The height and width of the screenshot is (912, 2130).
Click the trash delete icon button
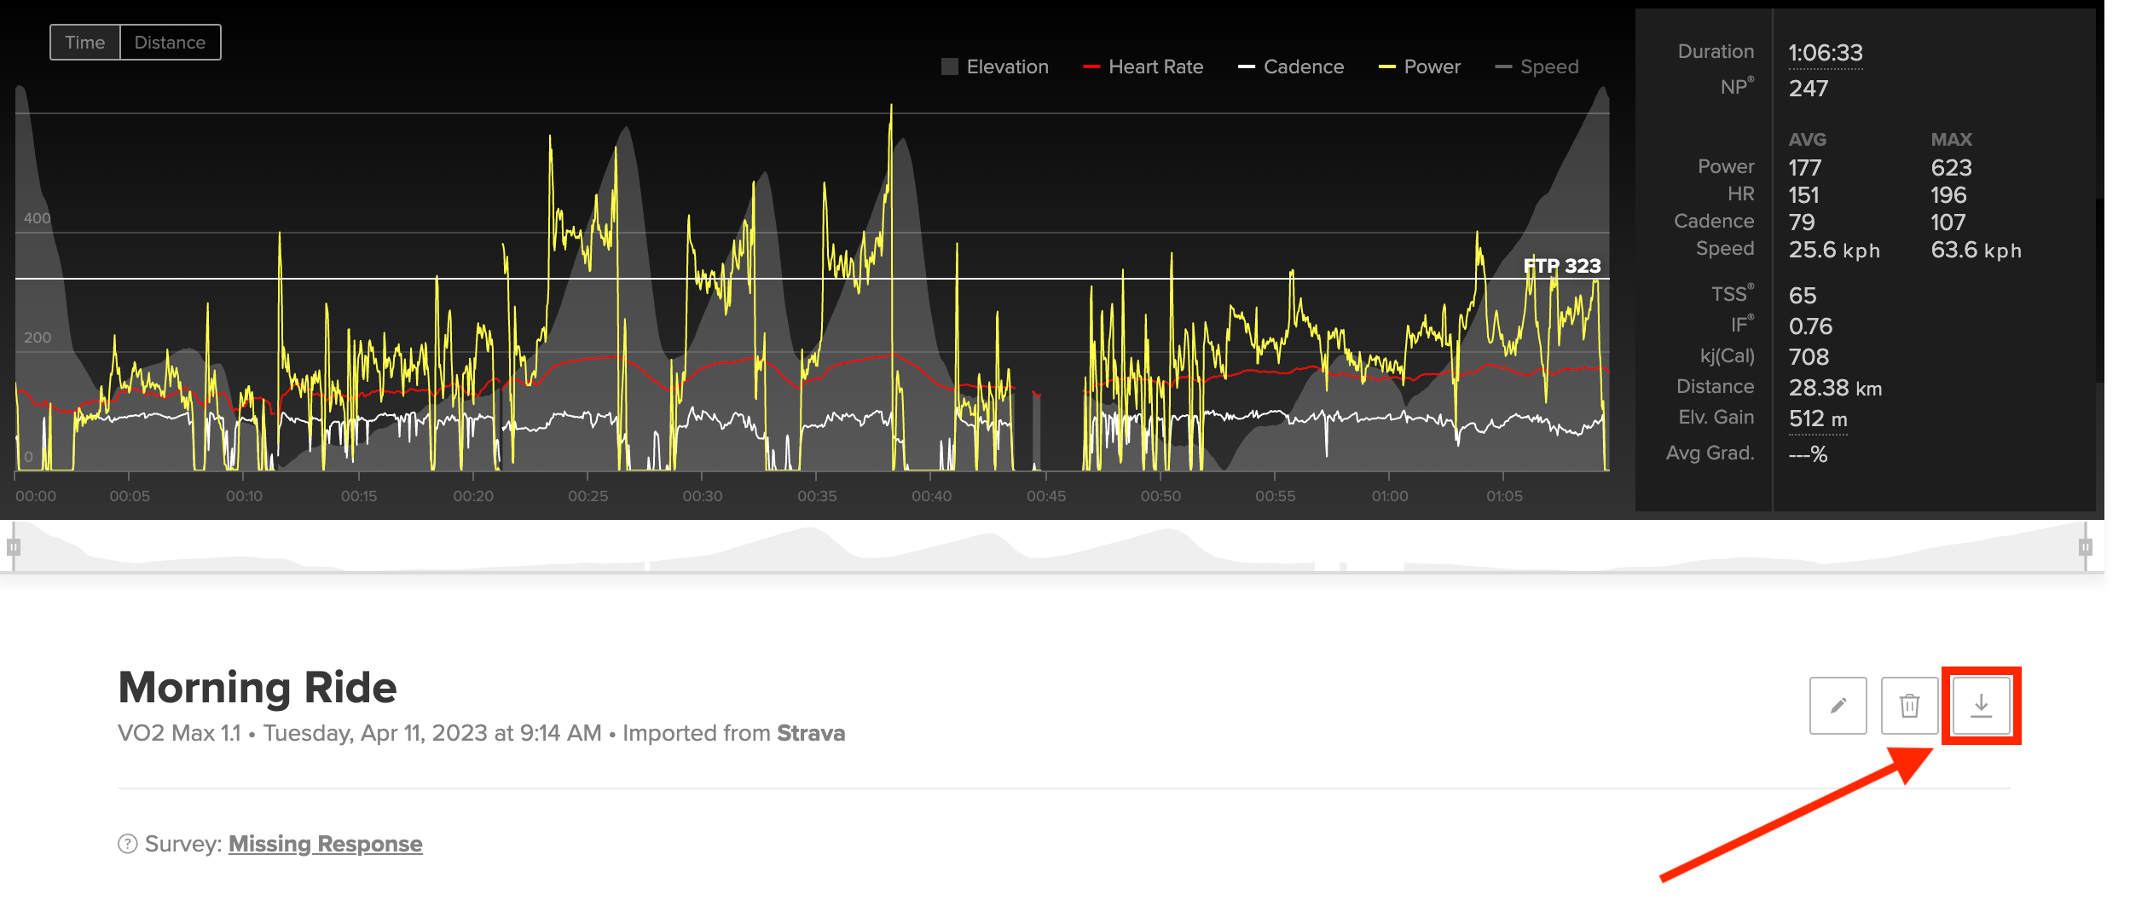click(1909, 706)
